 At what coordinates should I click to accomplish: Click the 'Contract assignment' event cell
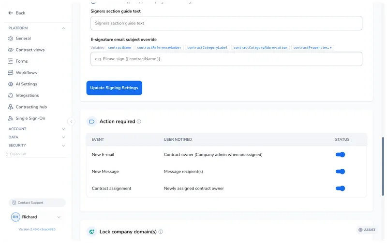(x=112, y=189)
